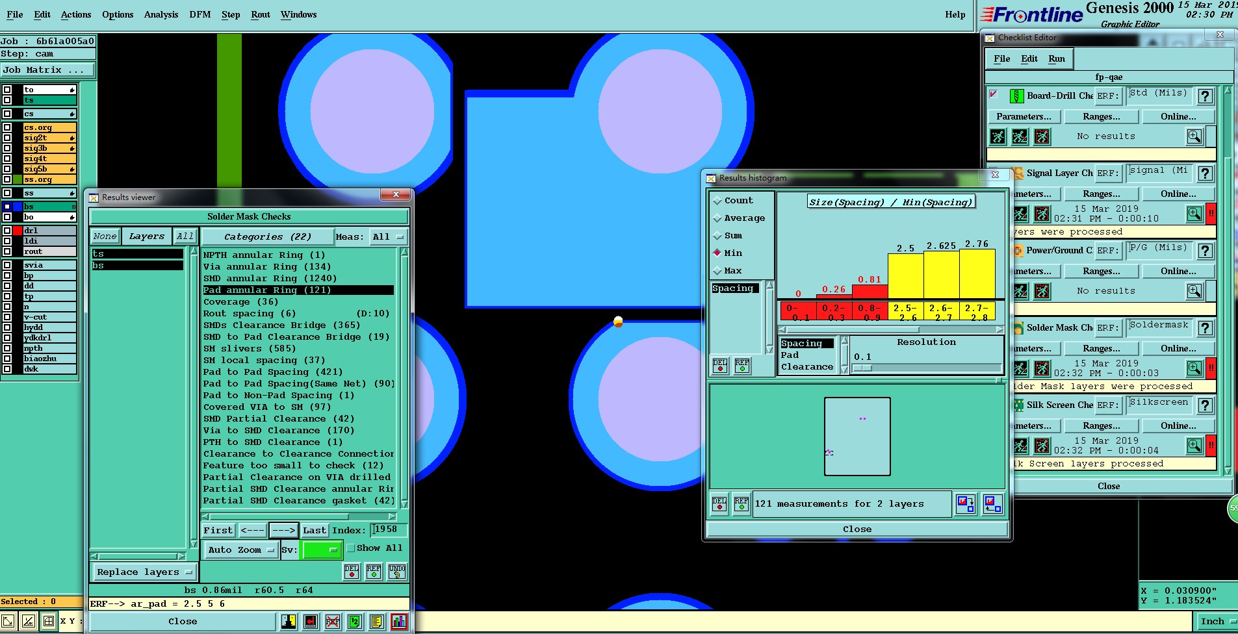Go to next result with ---> button
The width and height of the screenshot is (1238, 634).
point(284,531)
